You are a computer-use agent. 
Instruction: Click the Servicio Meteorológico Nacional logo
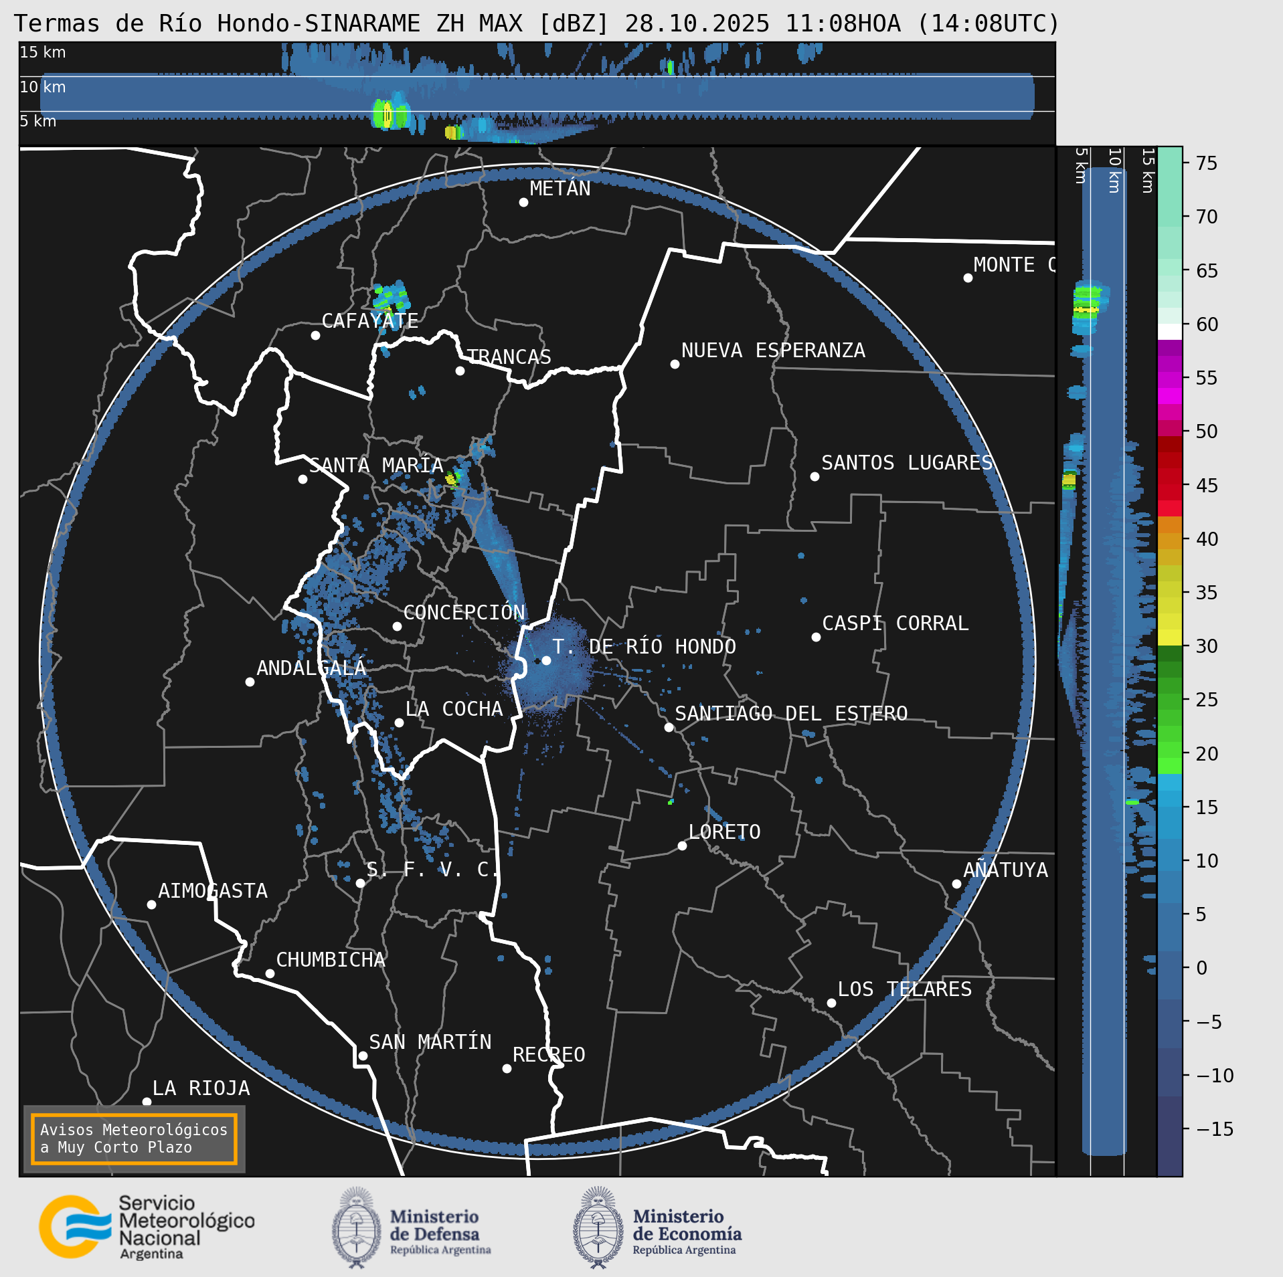[146, 1227]
